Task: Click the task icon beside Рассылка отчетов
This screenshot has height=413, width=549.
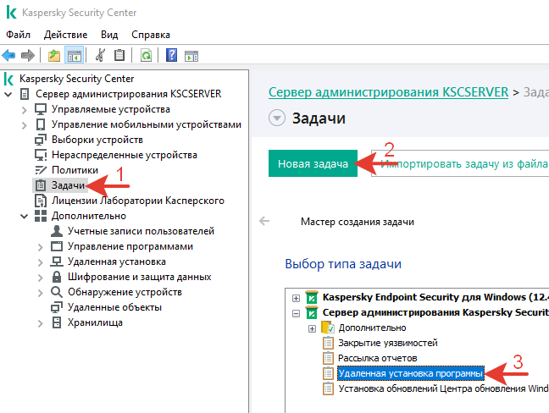Action: [328, 358]
